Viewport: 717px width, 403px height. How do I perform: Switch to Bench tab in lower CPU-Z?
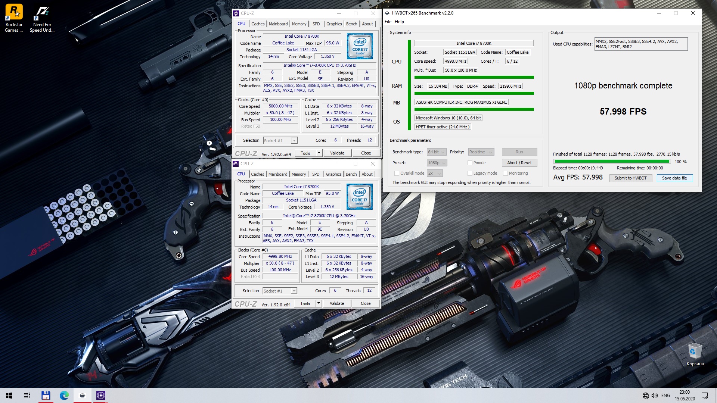coord(351,174)
